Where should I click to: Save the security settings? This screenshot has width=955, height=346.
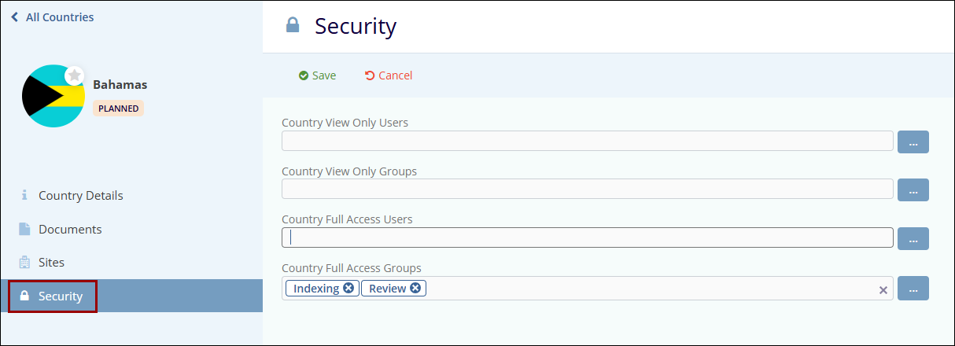click(x=317, y=75)
